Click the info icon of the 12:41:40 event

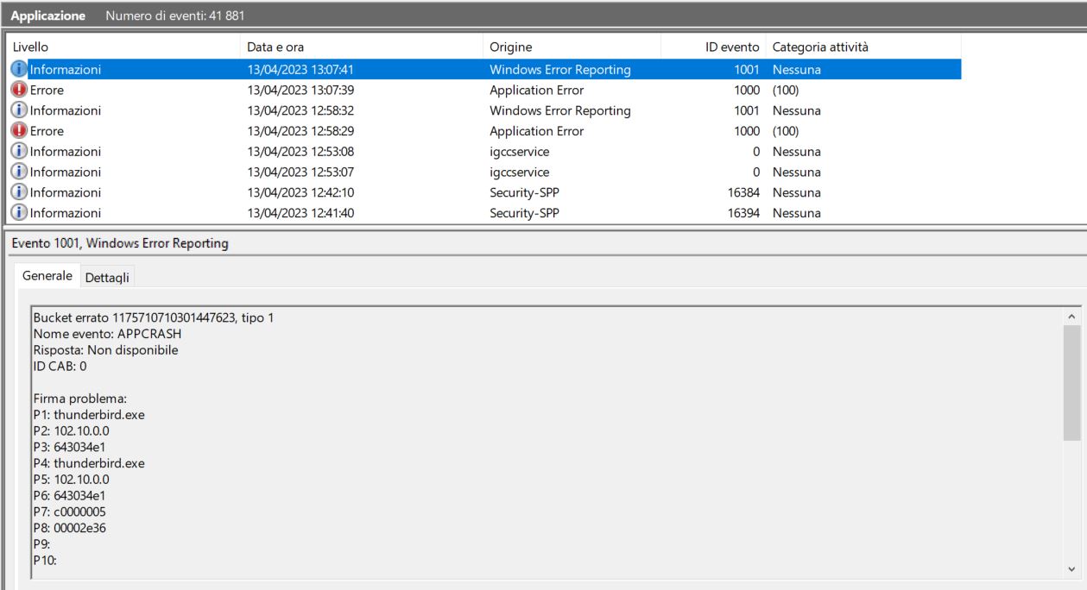click(x=19, y=212)
